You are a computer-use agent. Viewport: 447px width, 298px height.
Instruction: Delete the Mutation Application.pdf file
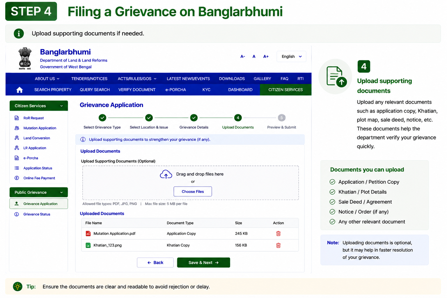click(x=278, y=233)
